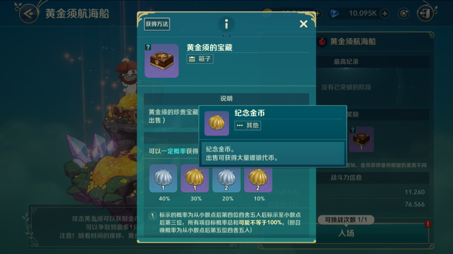The width and height of the screenshot is (453, 254).
Task: Click the back arrow icon
Action: pyautogui.click(x=29, y=13)
